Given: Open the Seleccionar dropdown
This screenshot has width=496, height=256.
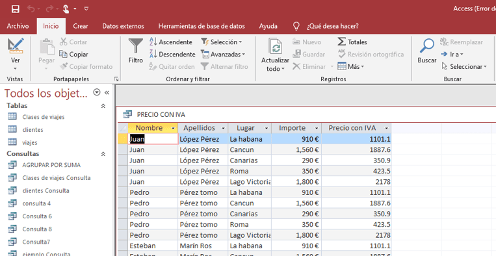Looking at the screenshot, I should [464, 66].
